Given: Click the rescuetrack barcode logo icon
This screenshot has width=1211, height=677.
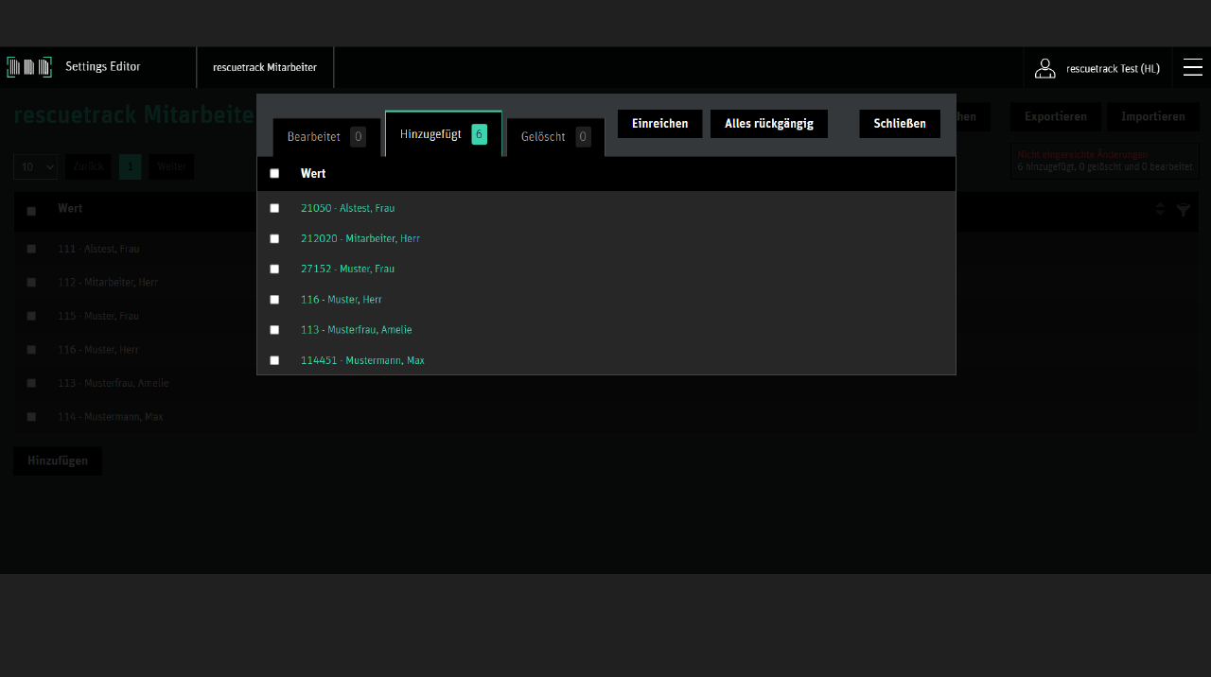Looking at the screenshot, I should coord(28,66).
